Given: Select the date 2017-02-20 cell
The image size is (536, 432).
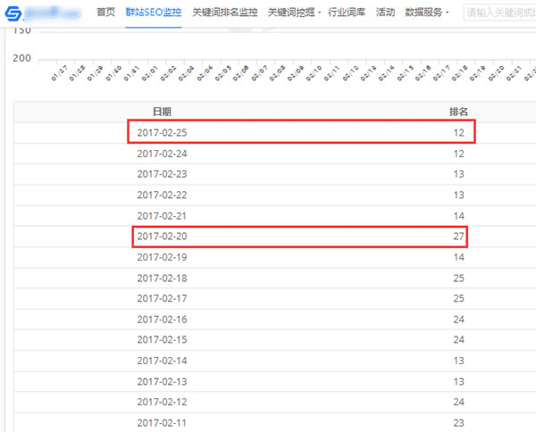Looking at the screenshot, I should (162, 237).
